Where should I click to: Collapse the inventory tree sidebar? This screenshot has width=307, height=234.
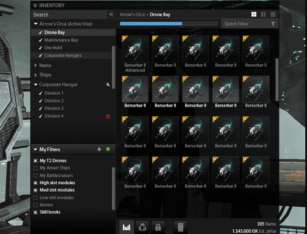[x=111, y=14]
